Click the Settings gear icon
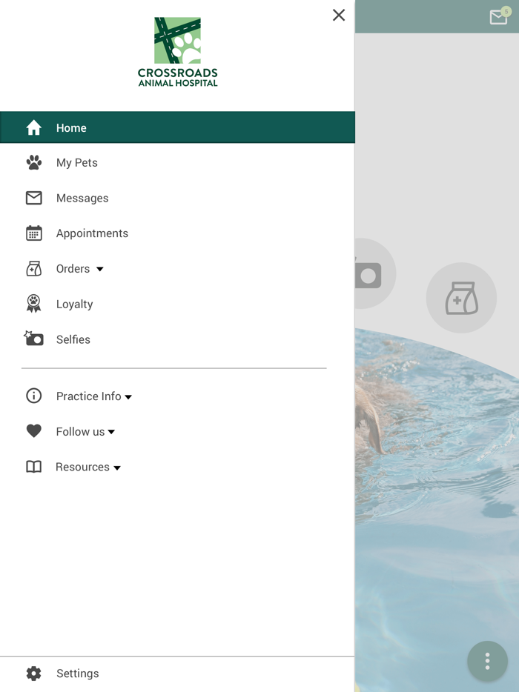 coord(33,673)
